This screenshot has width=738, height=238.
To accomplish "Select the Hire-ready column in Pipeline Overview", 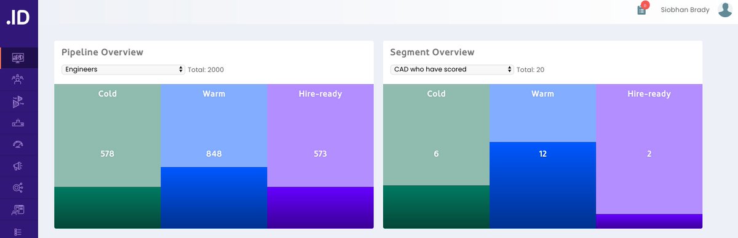I will [320, 156].
